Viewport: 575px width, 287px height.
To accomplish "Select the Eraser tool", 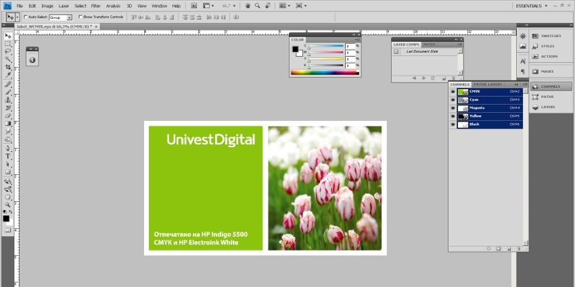I will click(x=7, y=115).
